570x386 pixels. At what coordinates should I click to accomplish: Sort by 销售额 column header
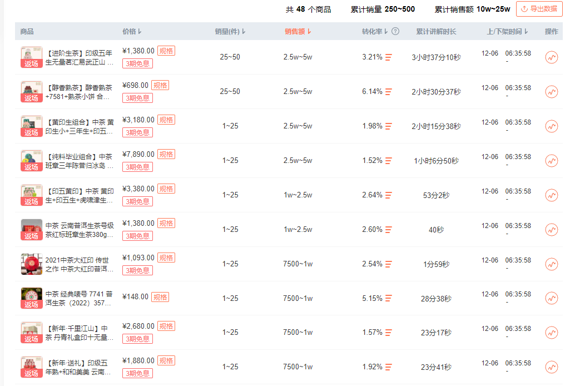298,32
